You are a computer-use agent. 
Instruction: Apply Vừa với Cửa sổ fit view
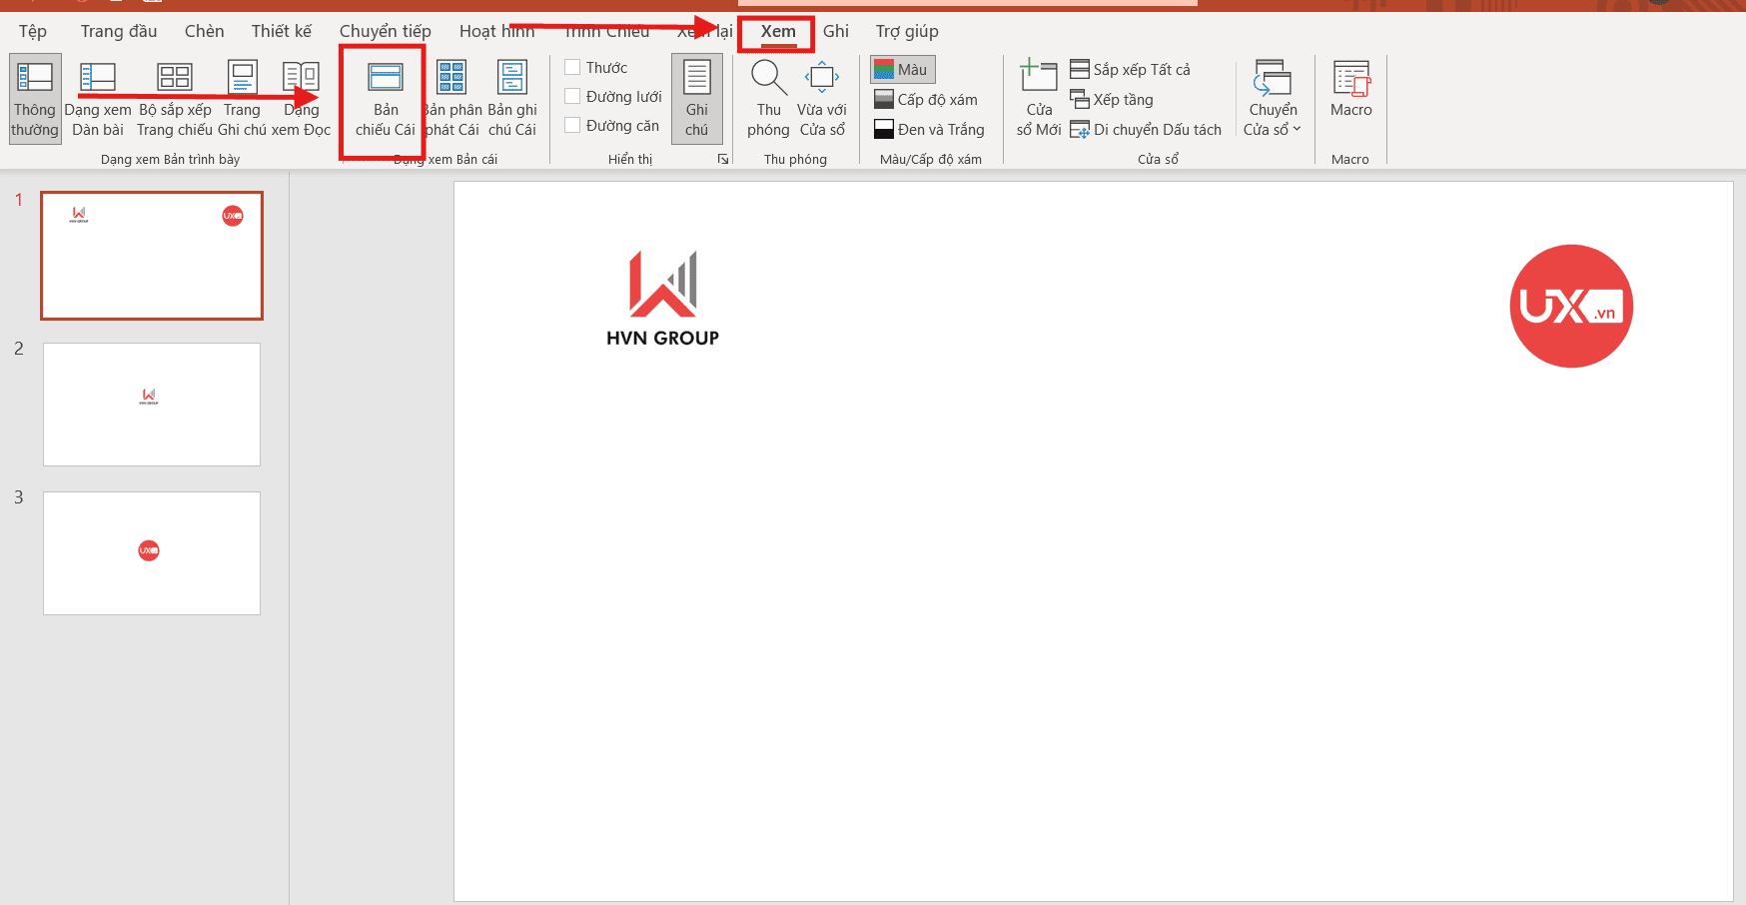point(821,98)
